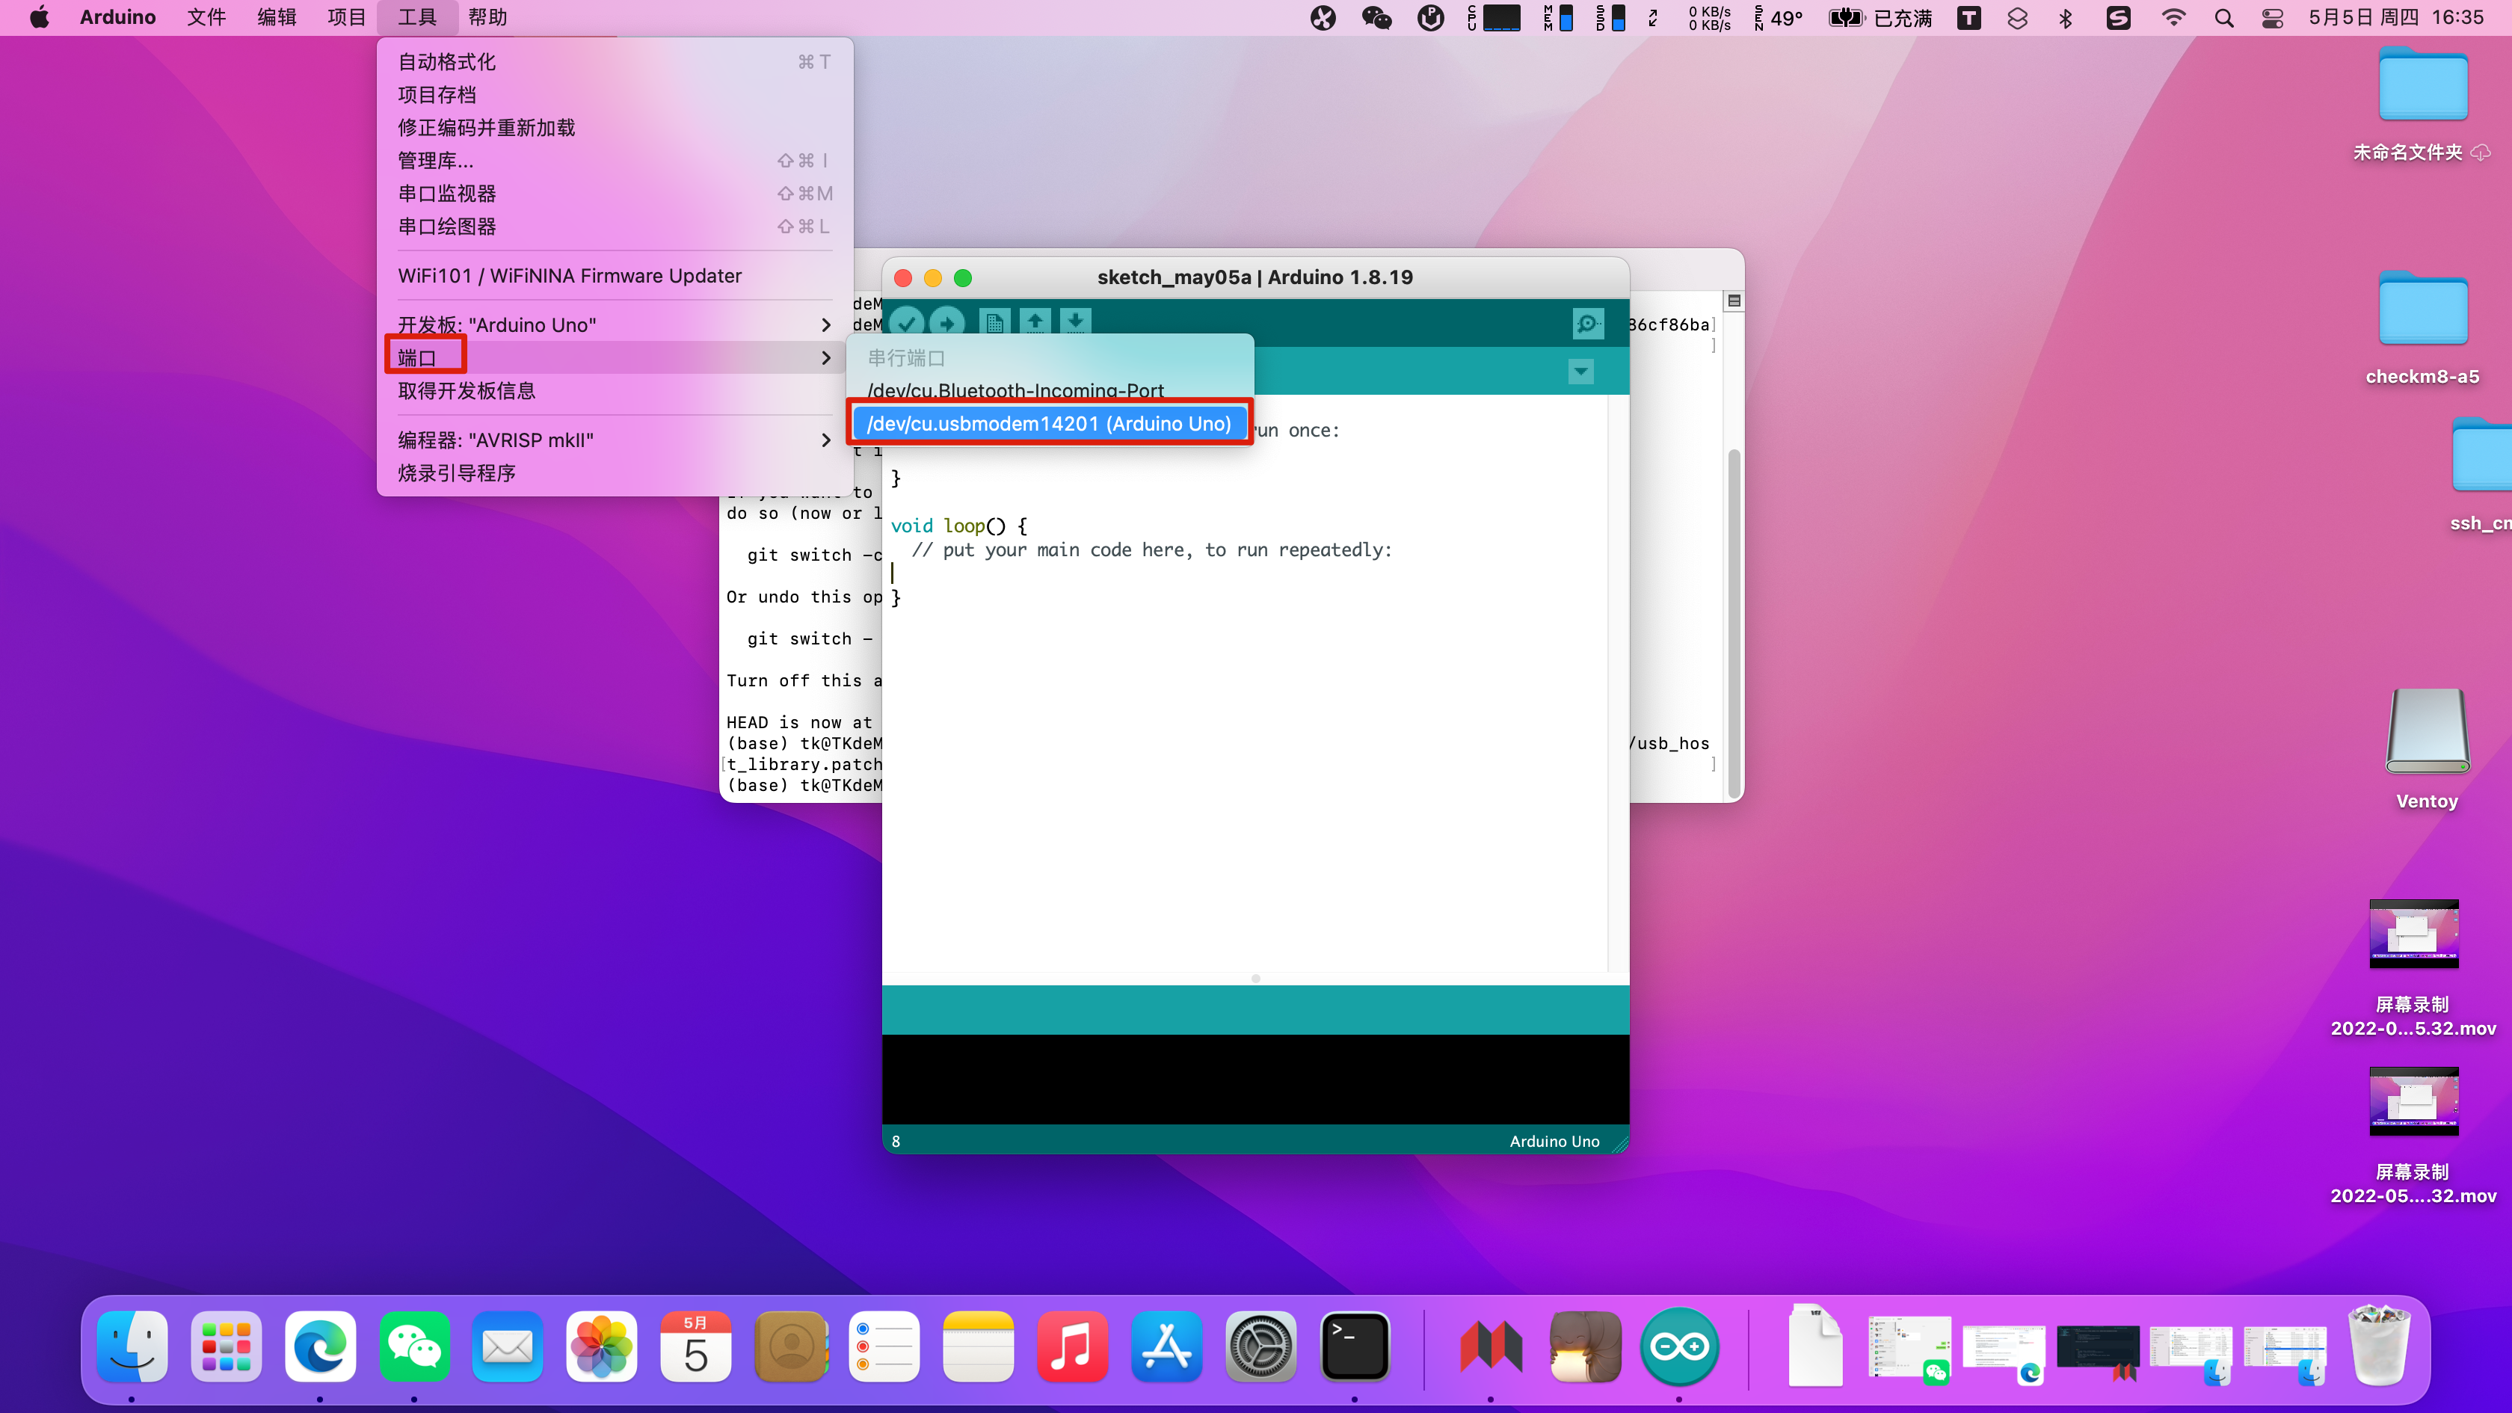Expand 开发板: "Arduino Uno" submenu
Viewport: 2512px width, 1413px height.
click(x=615, y=324)
